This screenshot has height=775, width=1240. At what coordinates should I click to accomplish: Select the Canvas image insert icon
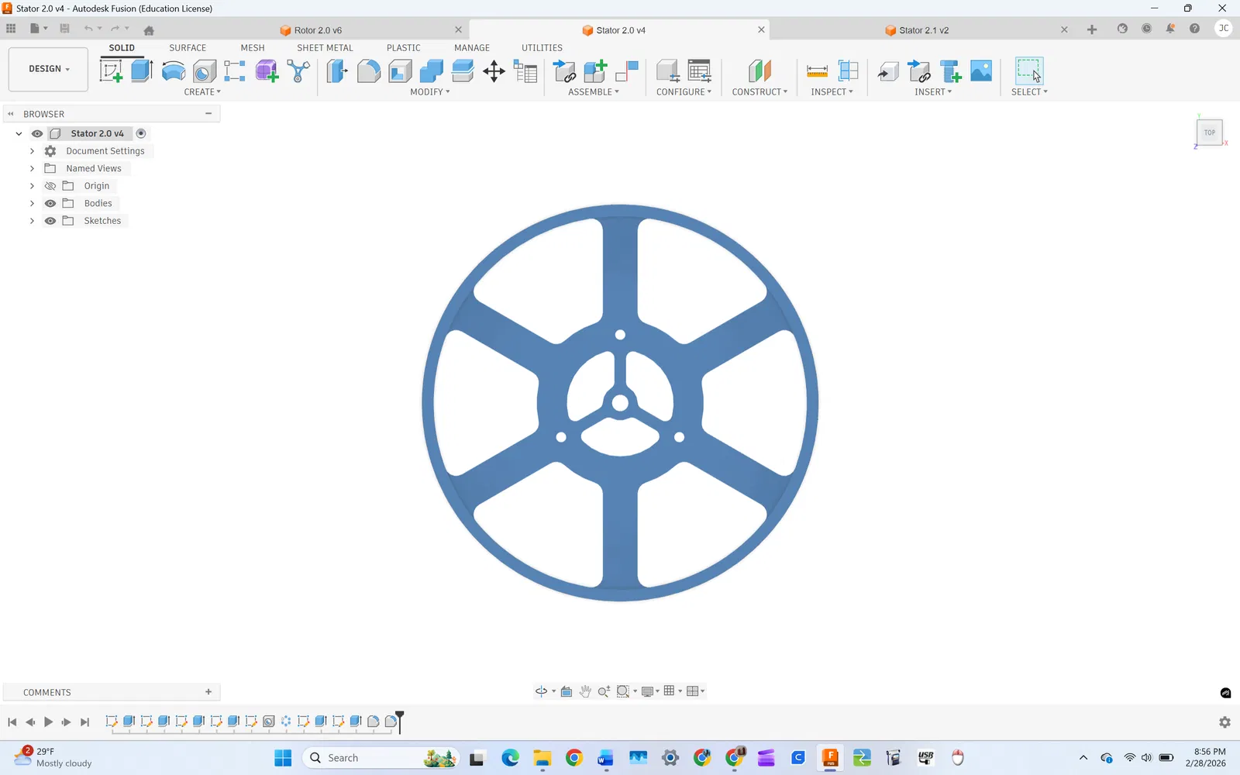click(981, 71)
